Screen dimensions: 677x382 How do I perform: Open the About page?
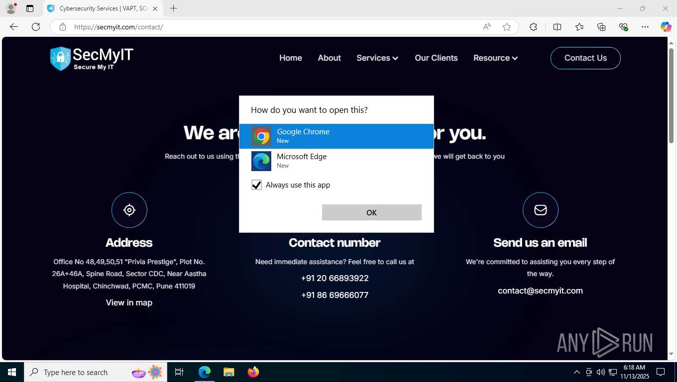(330, 58)
